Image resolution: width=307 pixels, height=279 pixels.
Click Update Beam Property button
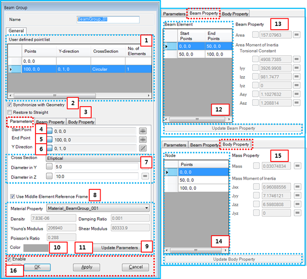click(233, 128)
